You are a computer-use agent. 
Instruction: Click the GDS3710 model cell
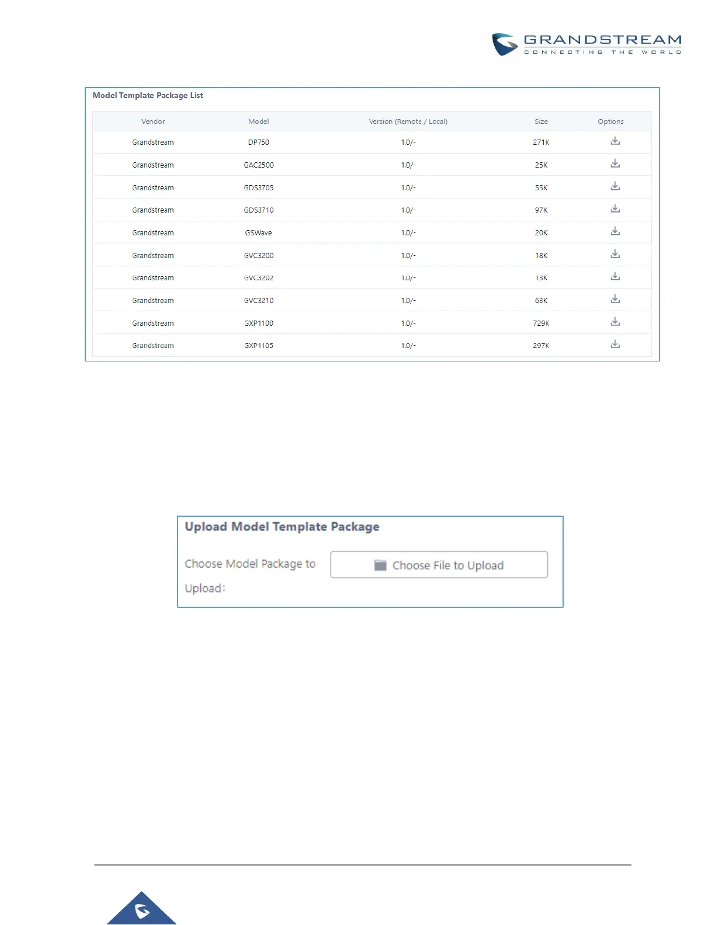pyautogui.click(x=259, y=210)
